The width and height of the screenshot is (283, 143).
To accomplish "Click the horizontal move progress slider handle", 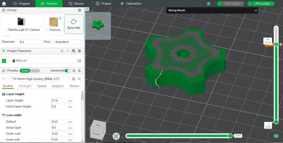I will [x=230, y=136].
